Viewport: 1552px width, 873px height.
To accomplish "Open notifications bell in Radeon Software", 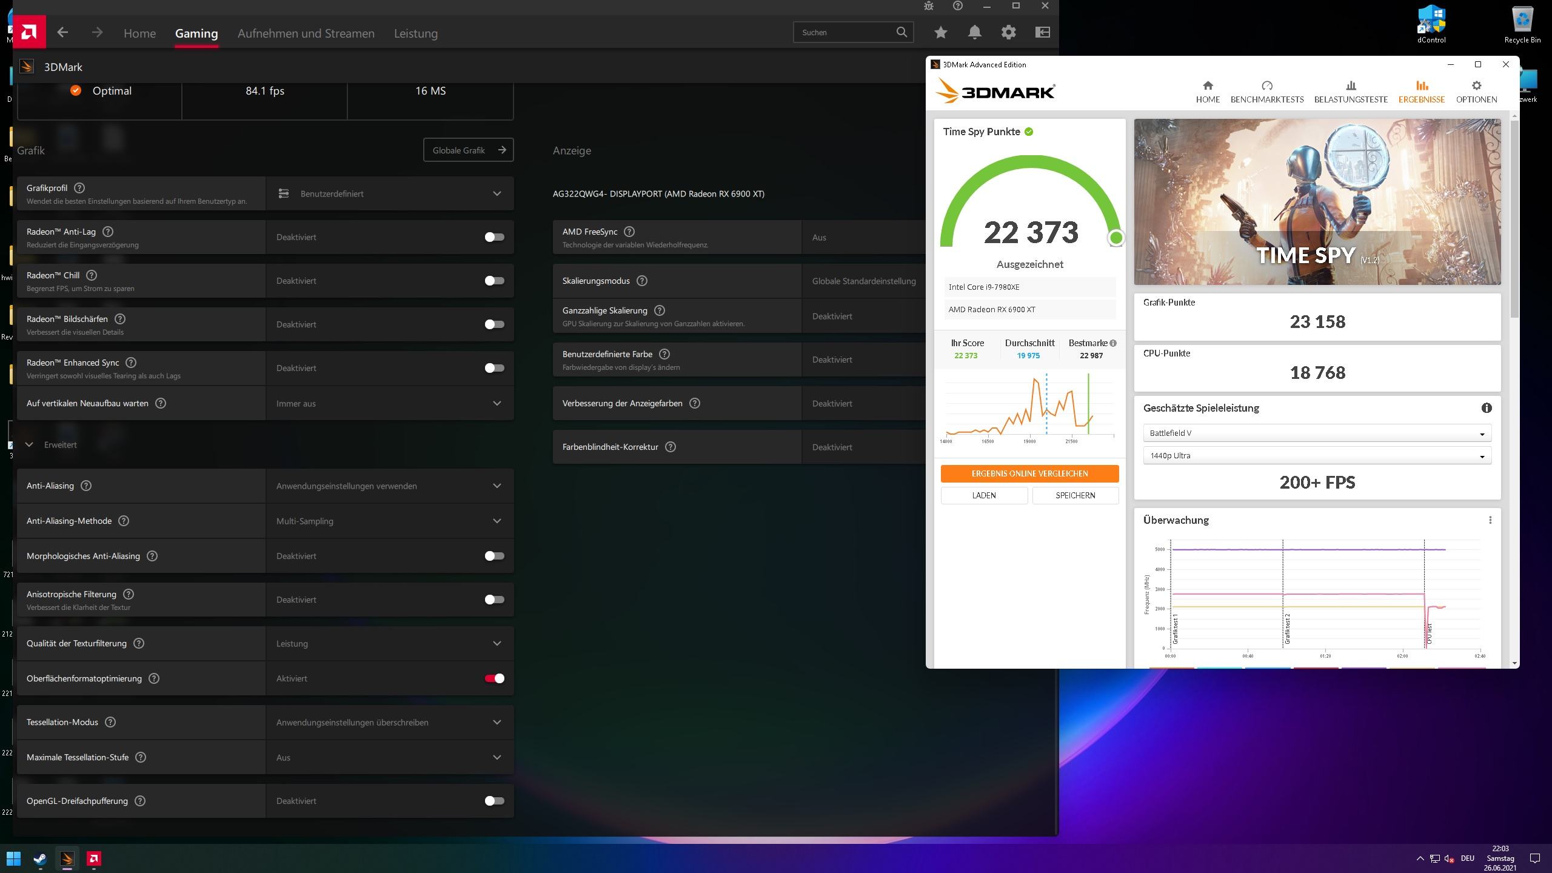I will (974, 32).
